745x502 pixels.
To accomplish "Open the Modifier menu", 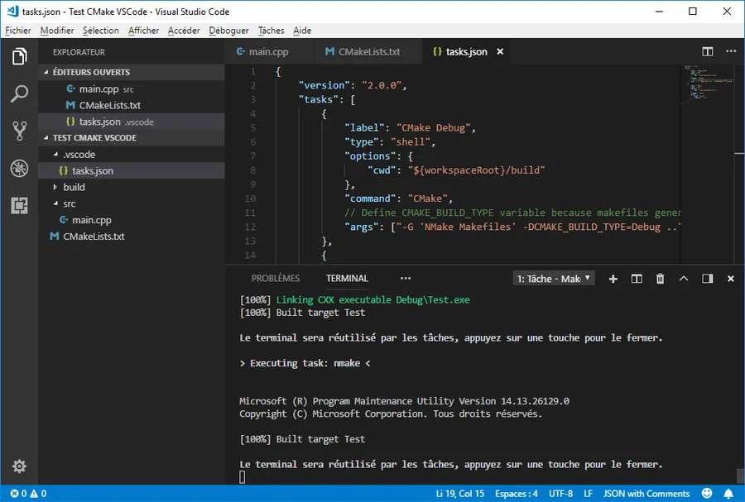I will [x=57, y=31].
